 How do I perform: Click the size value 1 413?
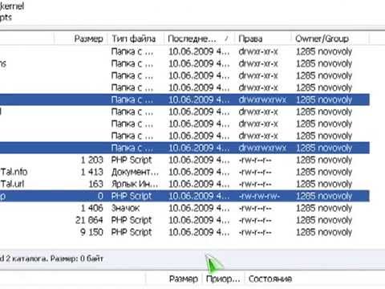click(x=91, y=172)
